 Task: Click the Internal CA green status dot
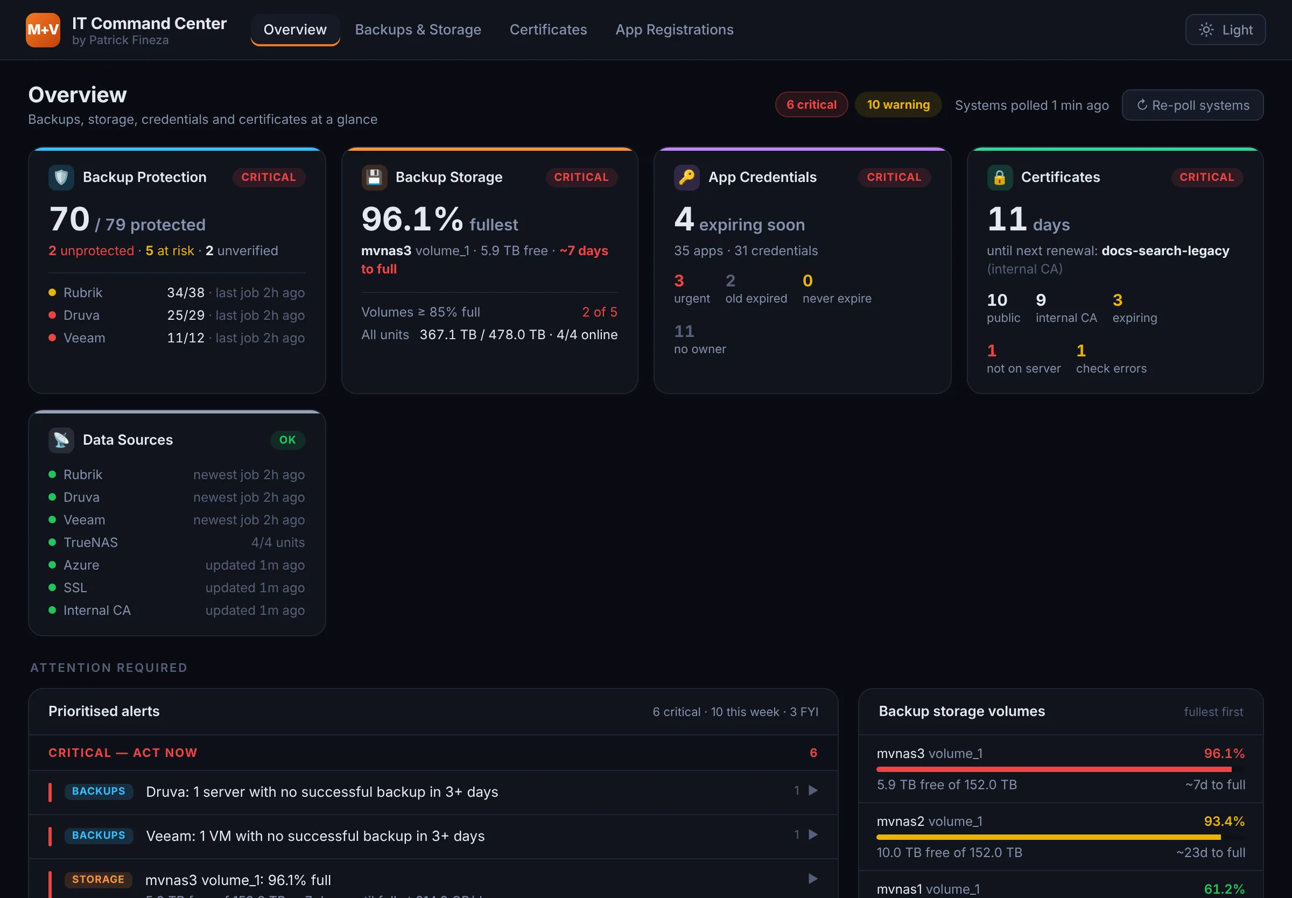[x=52, y=610]
